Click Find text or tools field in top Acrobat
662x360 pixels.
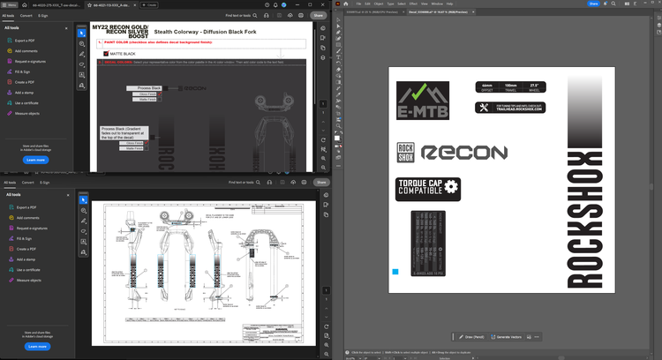241,16
